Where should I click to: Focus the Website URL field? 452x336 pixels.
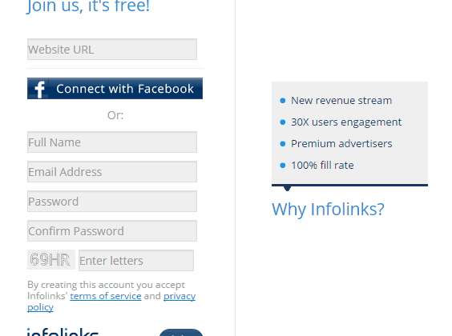tap(112, 50)
